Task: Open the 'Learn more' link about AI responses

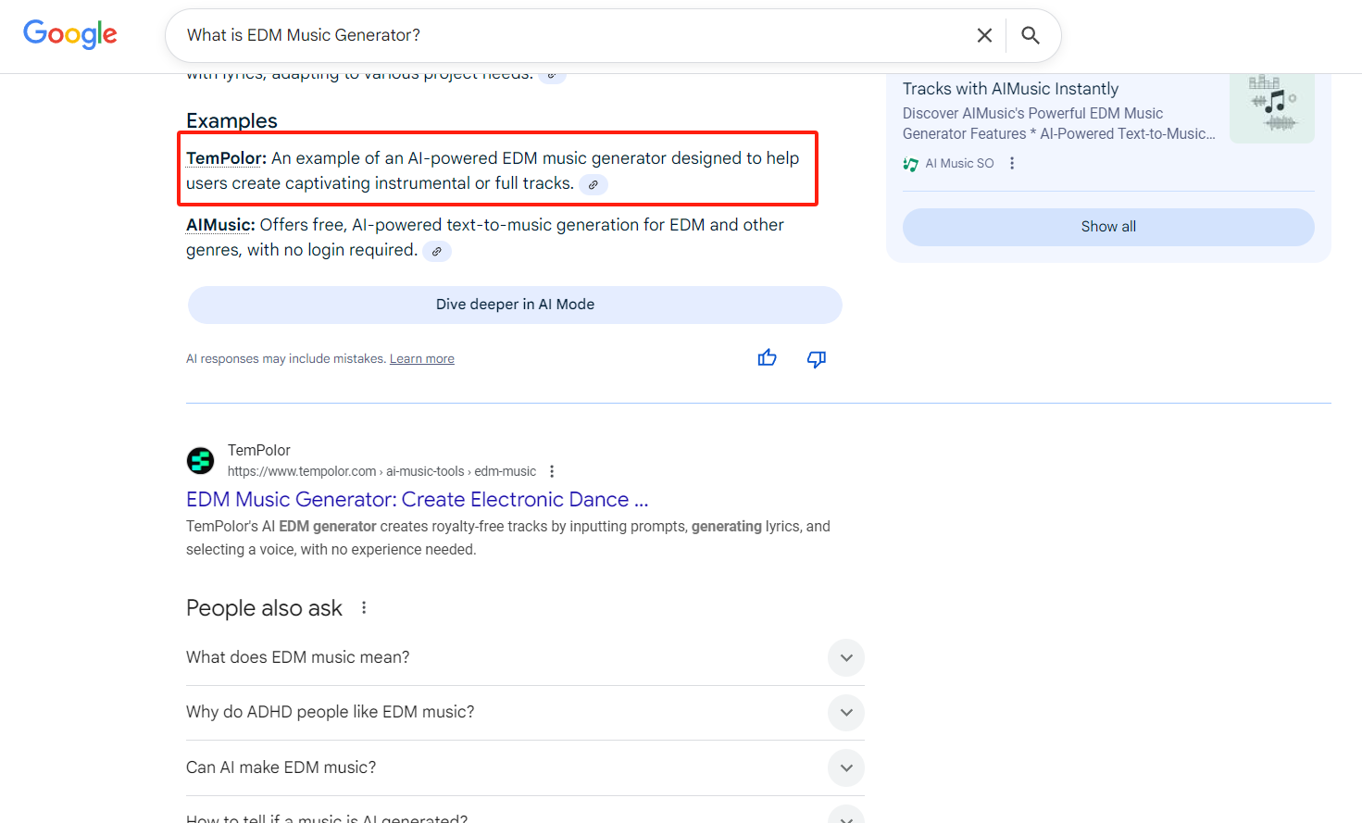Action: pyautogui.click(x=421, y=358)
